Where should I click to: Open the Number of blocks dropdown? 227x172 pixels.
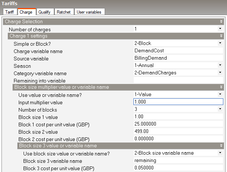220,109
